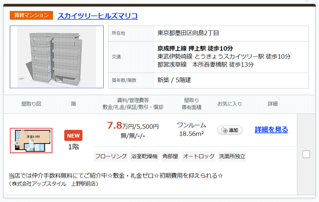Add listing to favorites with 追加 button
Screen dimensions: 319x202
(x=230, y=130)
